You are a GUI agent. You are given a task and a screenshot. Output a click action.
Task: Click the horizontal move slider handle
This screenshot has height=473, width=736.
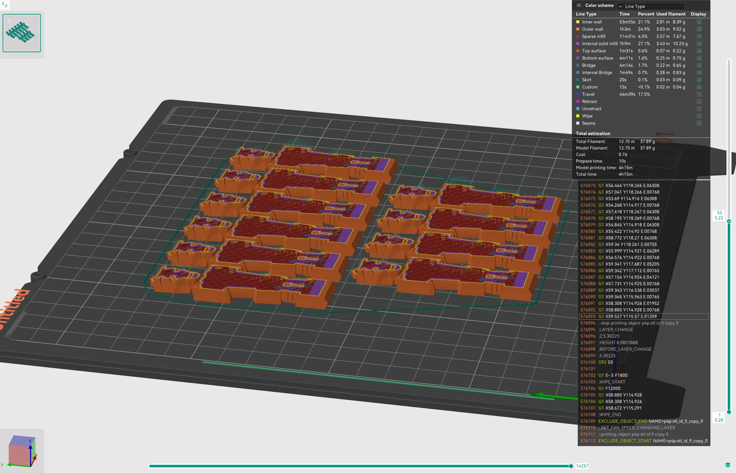tap(571, 466)
